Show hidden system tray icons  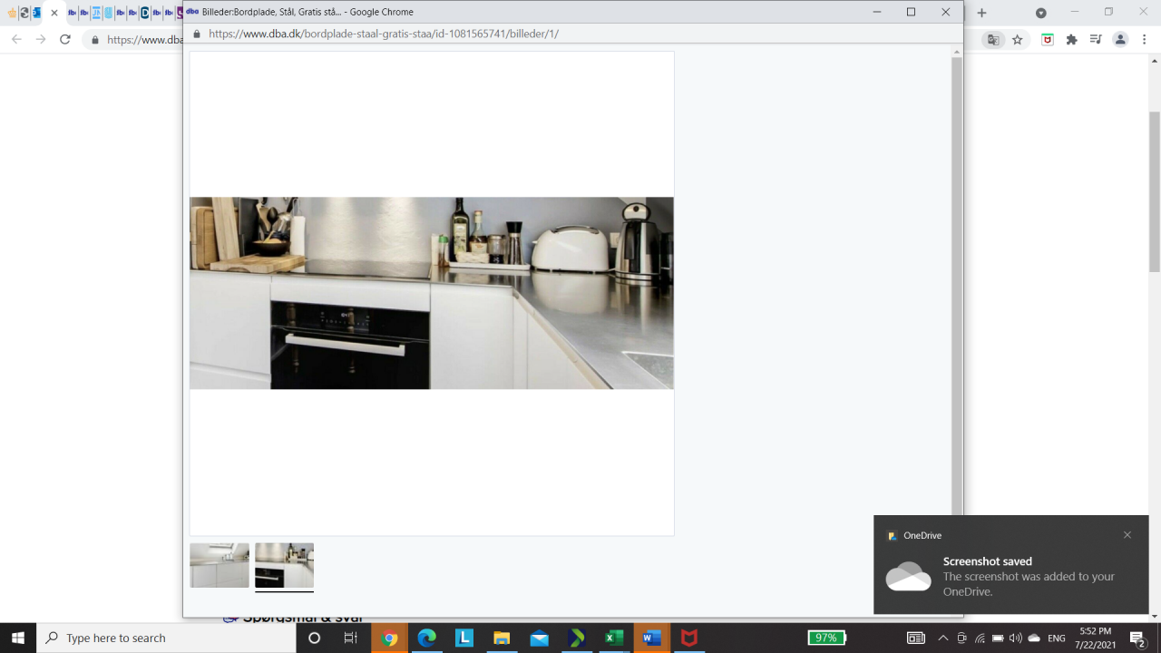point(943,638)
